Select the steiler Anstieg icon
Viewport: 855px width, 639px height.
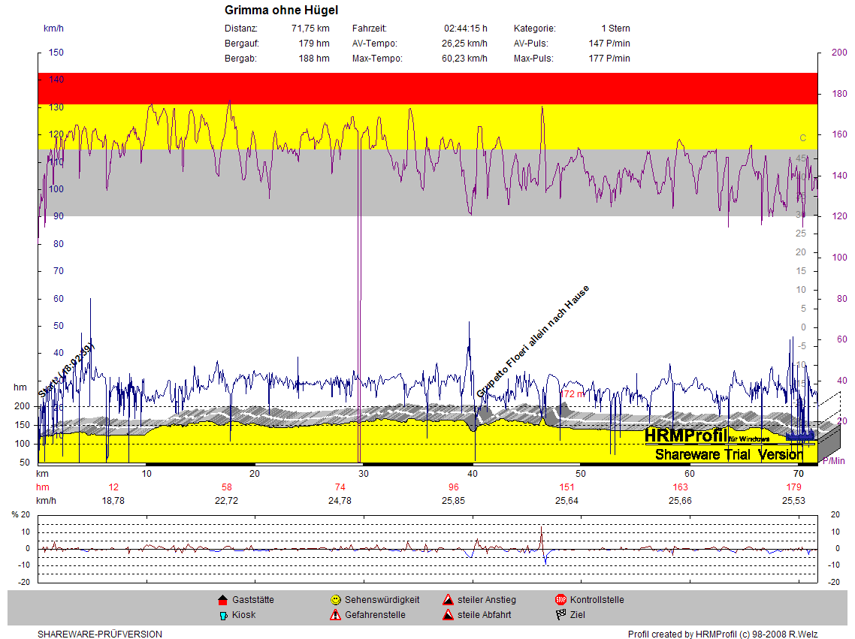click(448, 600)
